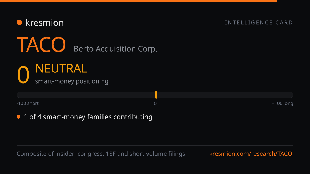Click the +100 long scale label

click(x=282, y=103)
